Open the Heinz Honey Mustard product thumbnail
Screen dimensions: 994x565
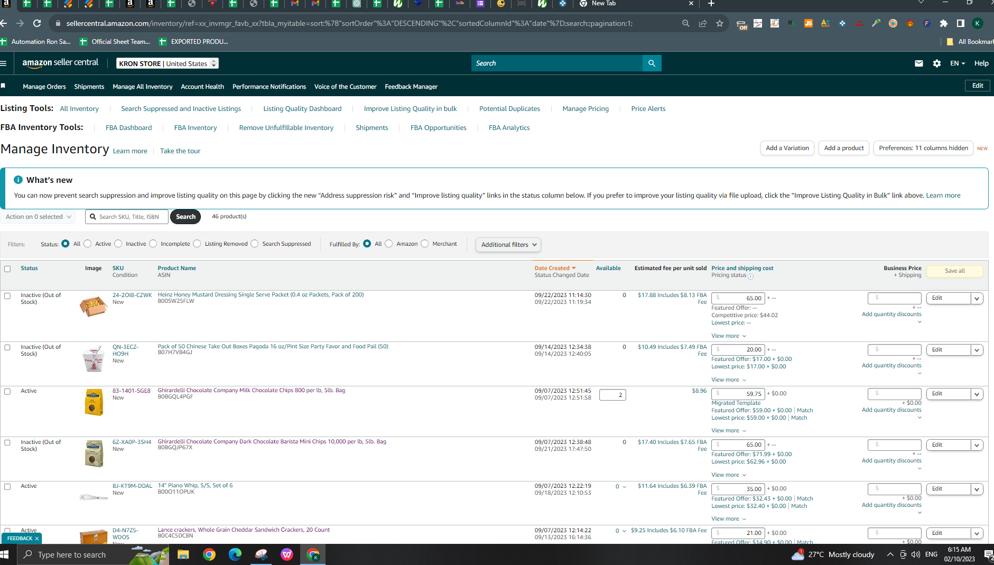tap(94, 306)
